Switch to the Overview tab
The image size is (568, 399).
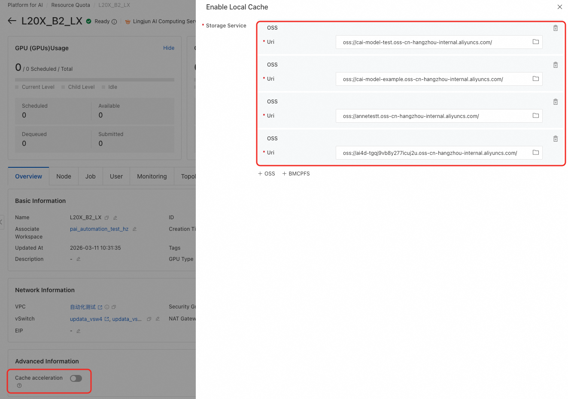[29, 176]
